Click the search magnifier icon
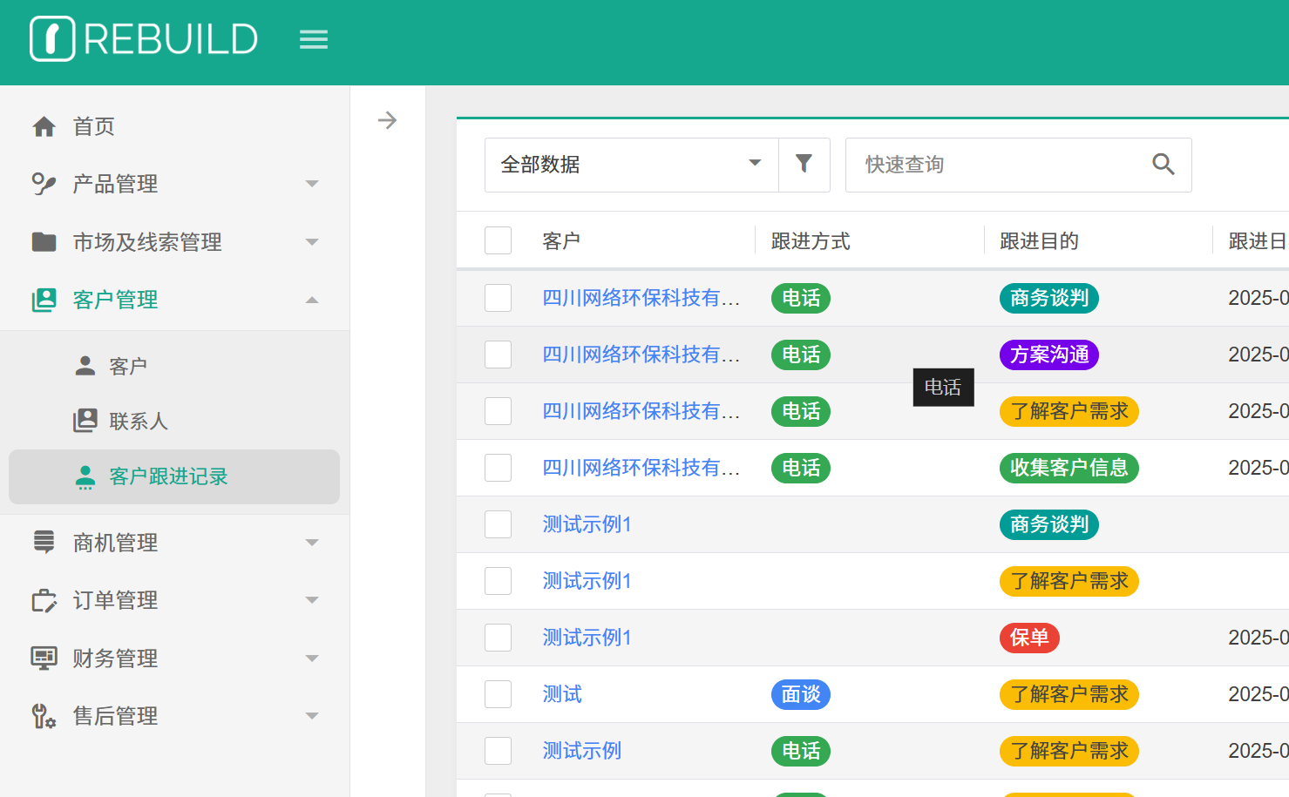1289x797 pixels. [1163, 164]
